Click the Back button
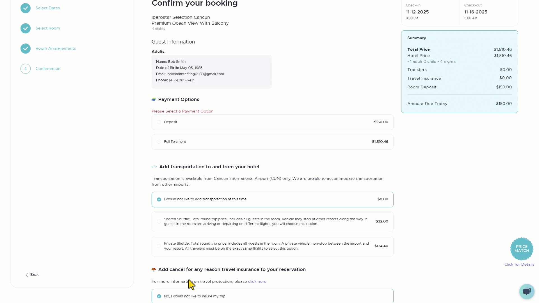 point(32,275)
